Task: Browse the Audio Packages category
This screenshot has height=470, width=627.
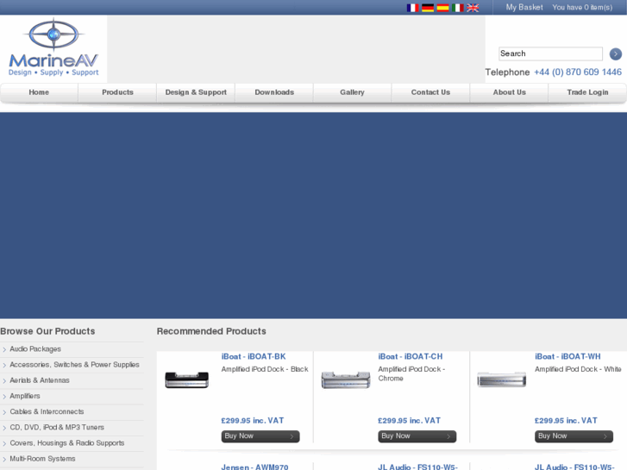Action: 35,349
